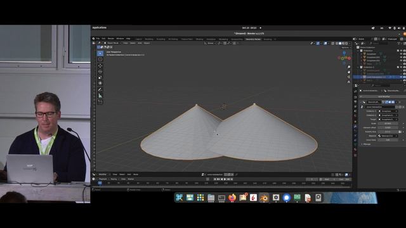This screenshot has width=406, height=228.
Task: Open the viewport Options dropdown
Action: [x=346, y=47]
